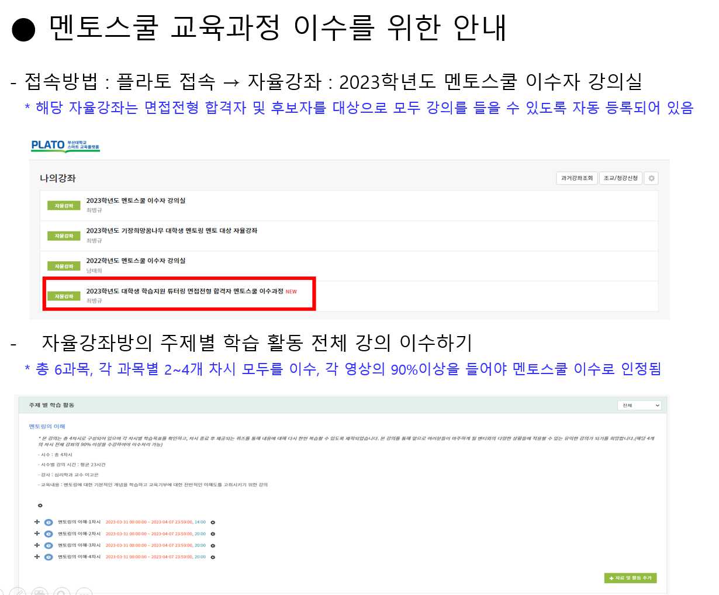The height and width of the screenshot is (595, 719).
Task: Toggle visibility eye for 멘토링의 이해-1차시
Action: coord(49,523)
